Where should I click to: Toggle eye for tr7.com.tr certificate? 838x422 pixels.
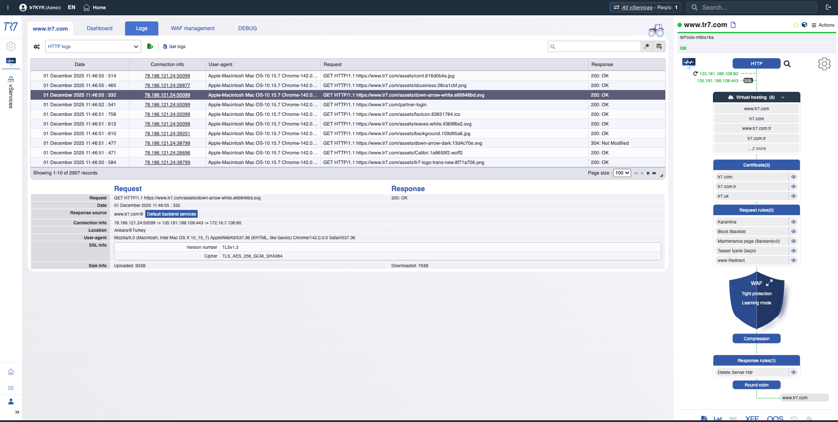pos(793,186)
